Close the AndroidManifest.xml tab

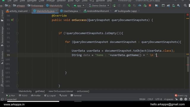(x=111, y=11)
